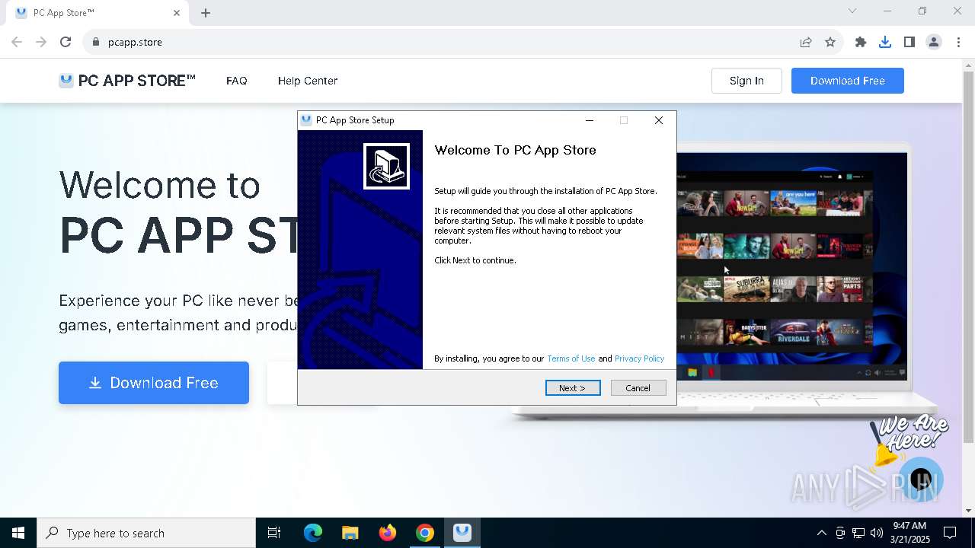This screenshot has height=548, width=975.
Task: Click the PC APP STORE website logo
Action: (127, 81)
